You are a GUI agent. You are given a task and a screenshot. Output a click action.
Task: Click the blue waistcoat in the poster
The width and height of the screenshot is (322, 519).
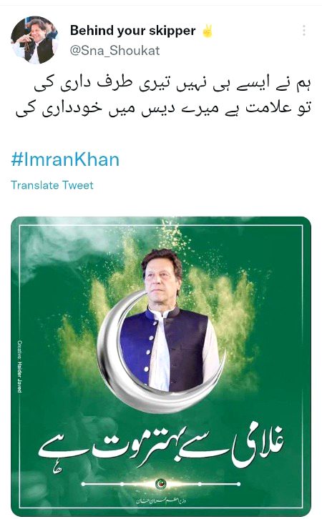pyautogui.click(x=164, y=351)
